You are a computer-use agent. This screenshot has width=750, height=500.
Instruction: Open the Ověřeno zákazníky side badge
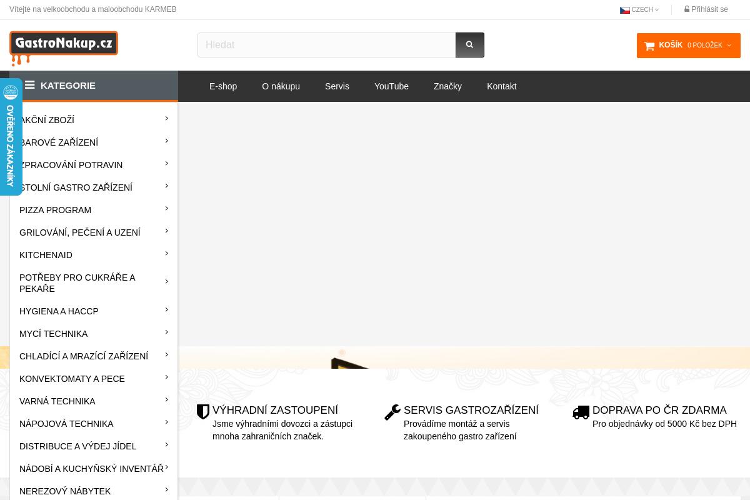click(11, 137)
